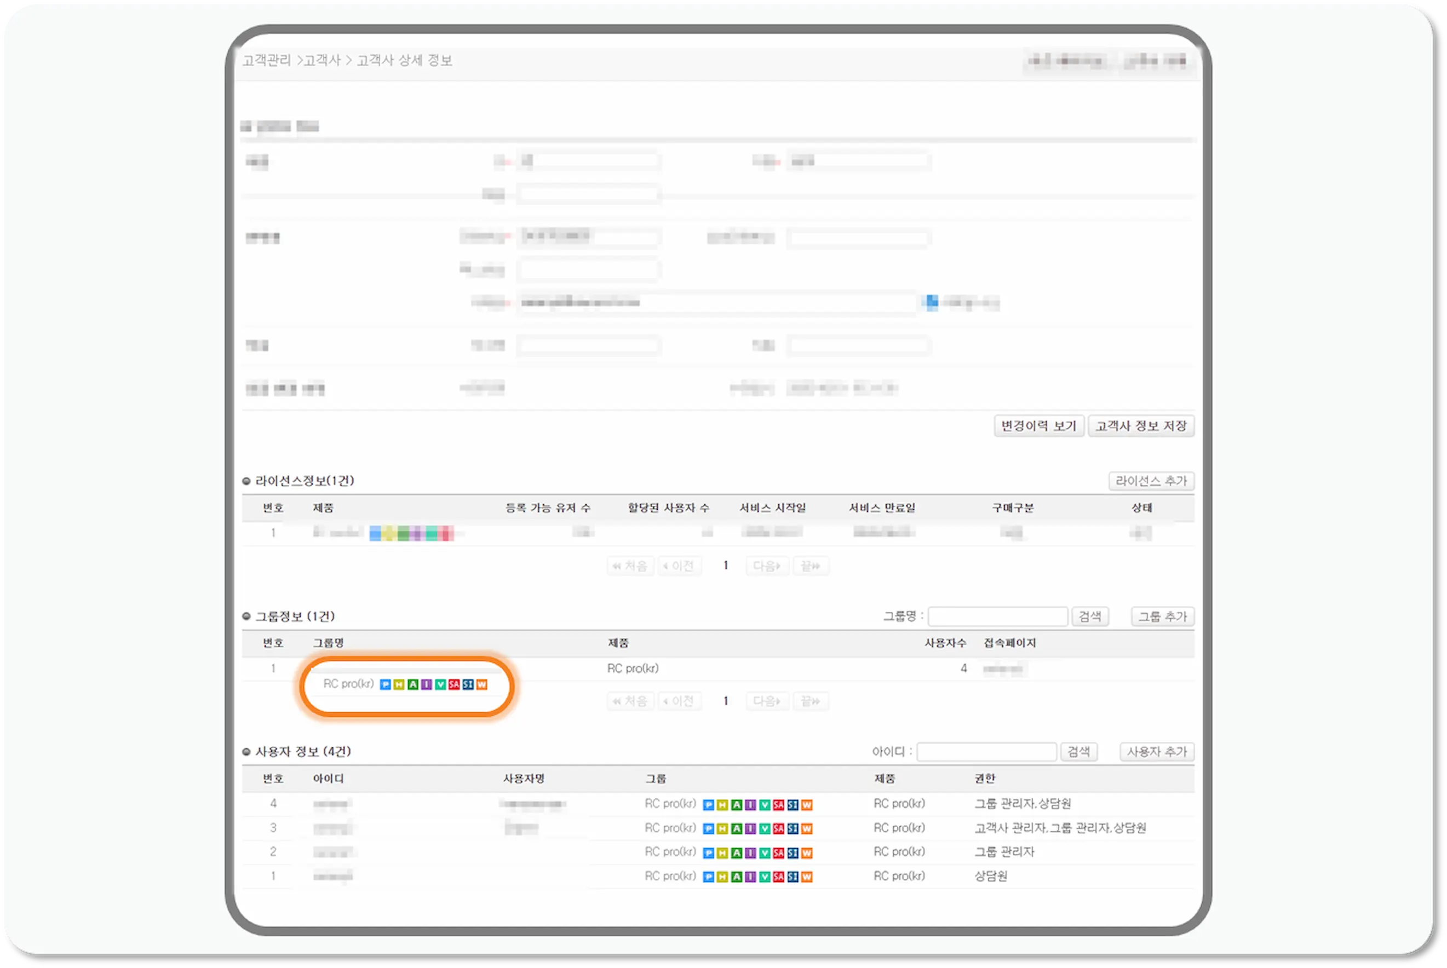Select 고객사 in the breadcrumb menu
1447x968 pixels.
coord(323,60)
